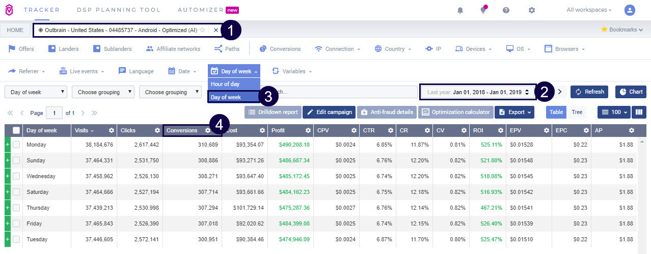Open the first Choose grouping dropdown
Viewport: 651px width, 254px height.
pos(103,92)
